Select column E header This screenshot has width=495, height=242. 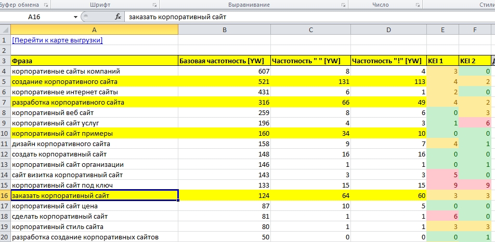pyautogui.click(x=442, y=30)
